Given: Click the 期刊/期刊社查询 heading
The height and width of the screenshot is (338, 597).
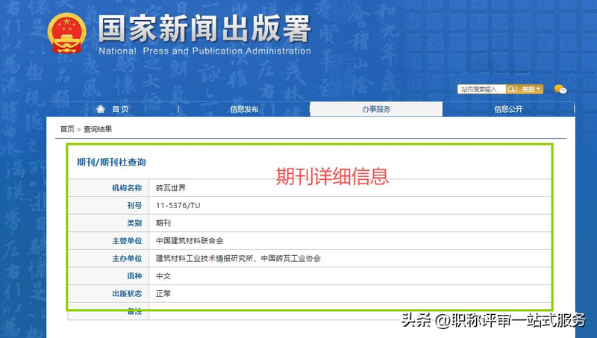Looking at the screenshot, I should pos(111,162).
